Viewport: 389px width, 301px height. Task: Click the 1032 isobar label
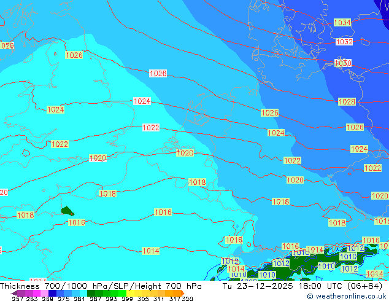[x=344, y=42]
